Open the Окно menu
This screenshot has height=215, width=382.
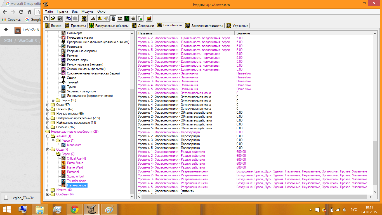click(x=101, y=11)
